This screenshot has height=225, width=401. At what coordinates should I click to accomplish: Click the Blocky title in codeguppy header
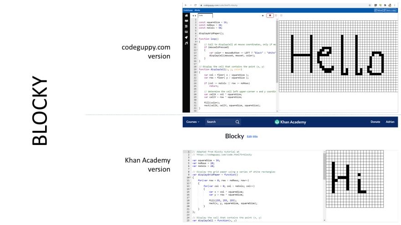(x=197, y=10)
